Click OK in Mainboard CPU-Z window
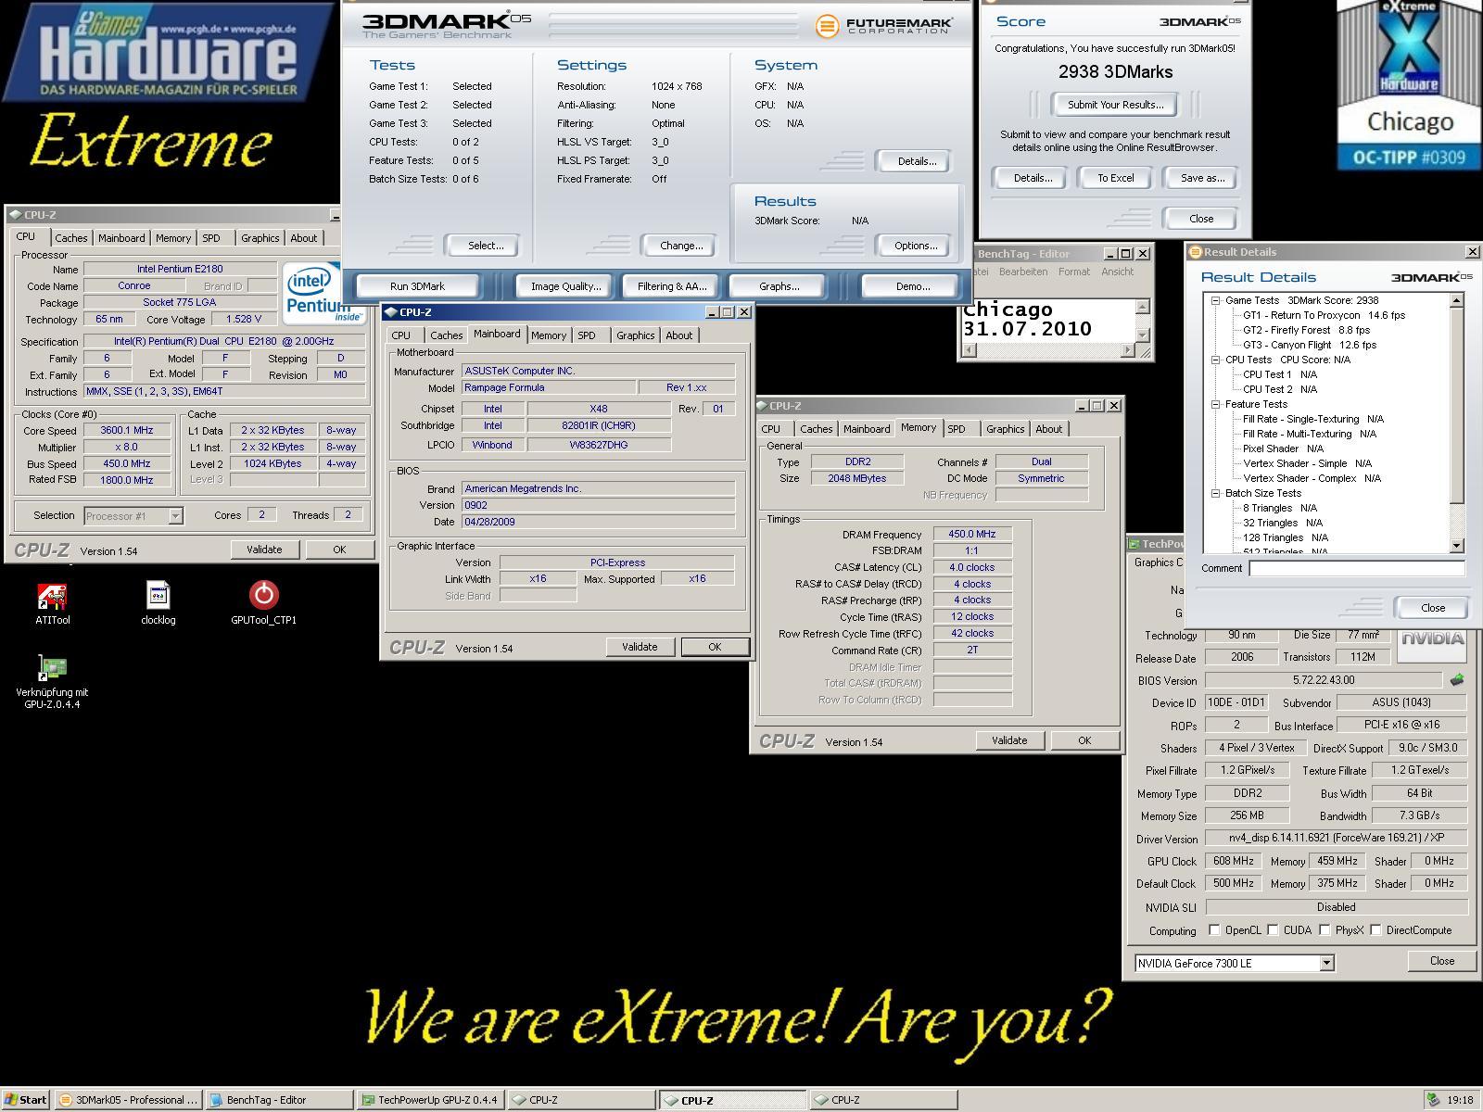Viewport: 1483px width, 1112px height. [x=714, y=647]
